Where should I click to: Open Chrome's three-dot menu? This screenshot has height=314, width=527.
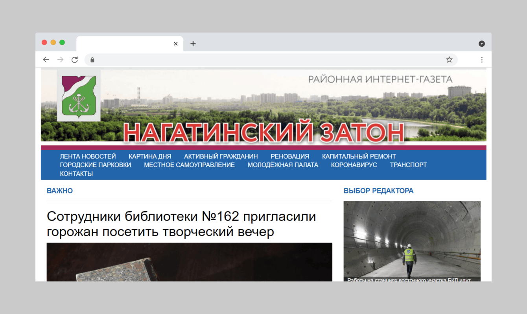[482, 59]
